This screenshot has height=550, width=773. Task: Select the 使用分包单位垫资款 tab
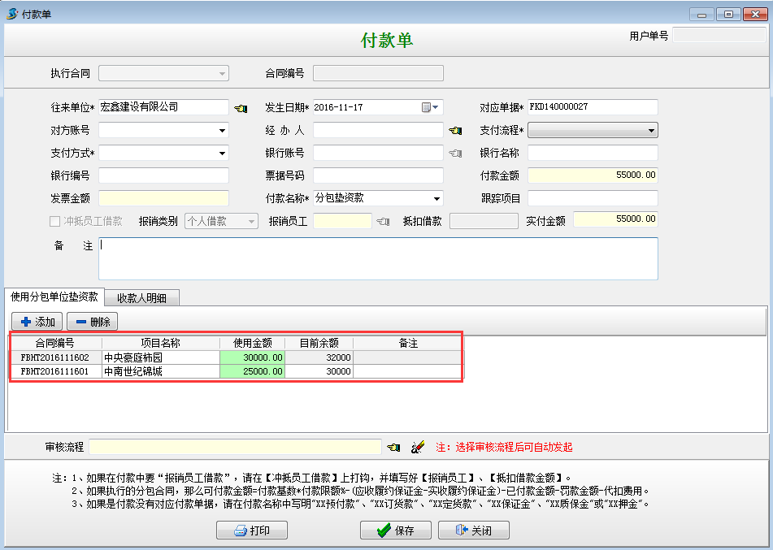pyautogui.click(x=54, y=297)
